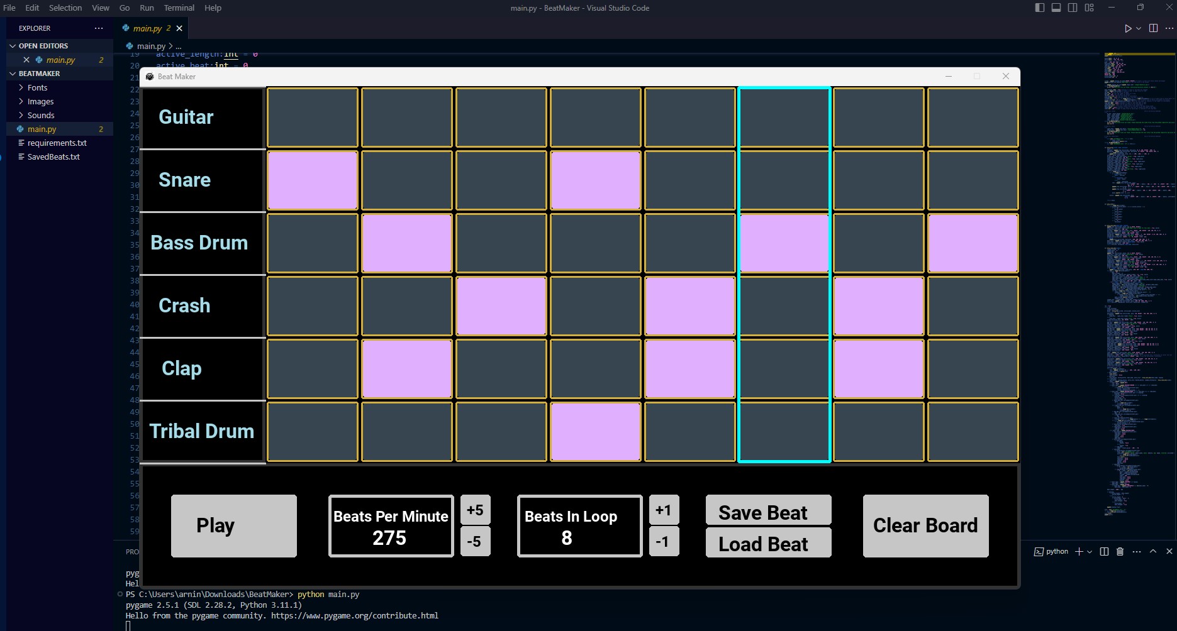Click the Split Terminal icon
Image resolution: width=1177 pixels, height=631 pixels.
[1104, 551]
